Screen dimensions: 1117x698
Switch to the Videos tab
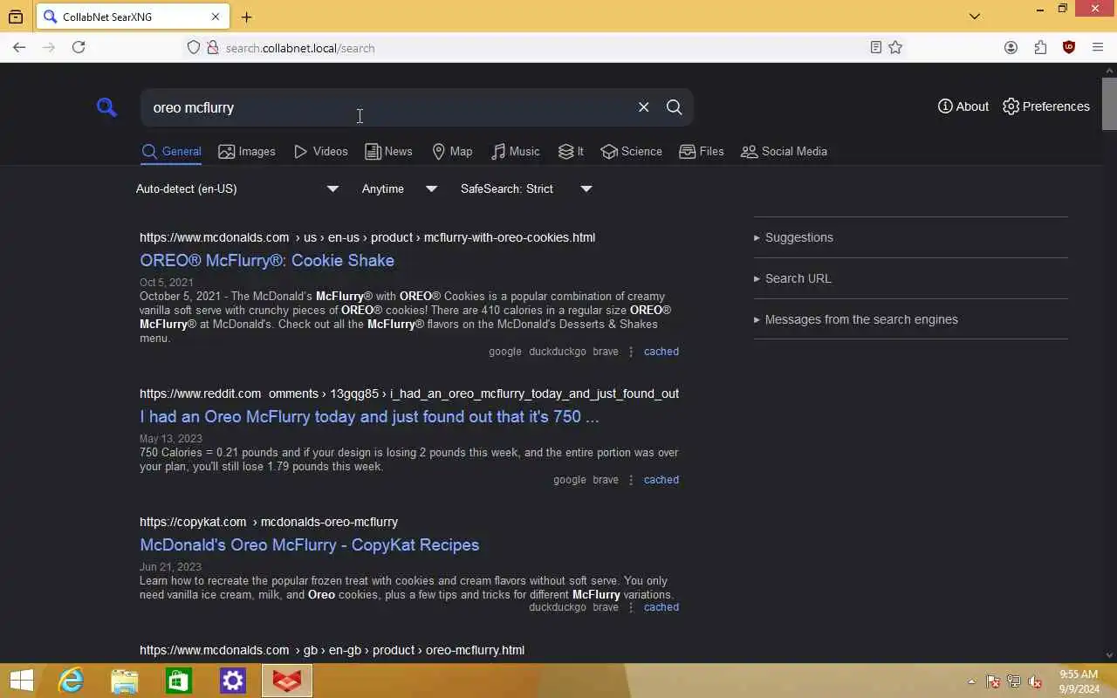pos(321,152)
